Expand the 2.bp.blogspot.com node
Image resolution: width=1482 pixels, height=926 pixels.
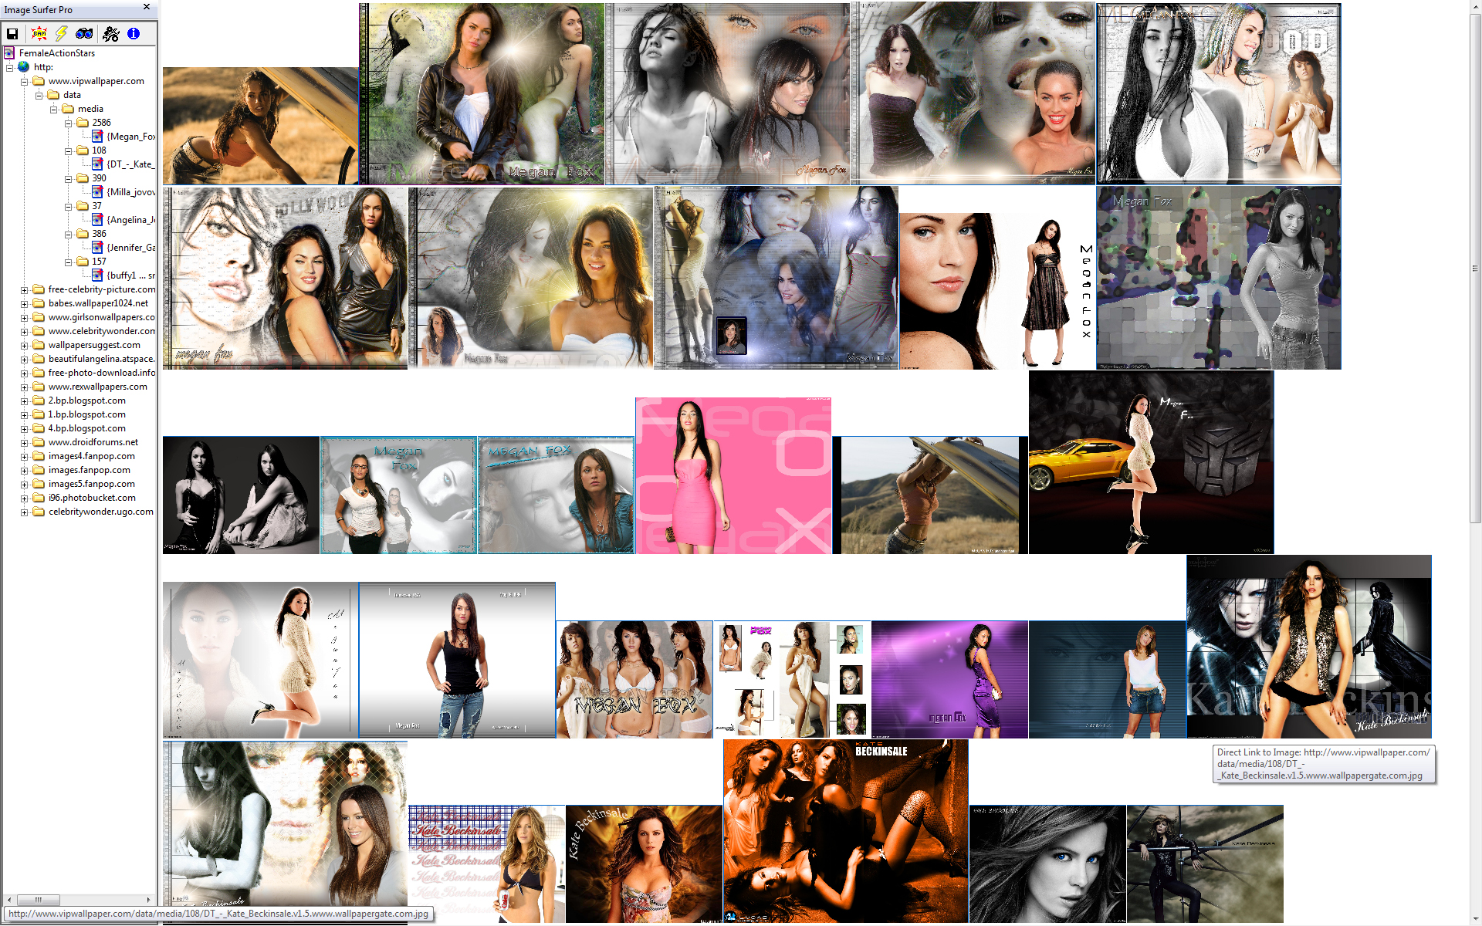(x=24, y=400)
